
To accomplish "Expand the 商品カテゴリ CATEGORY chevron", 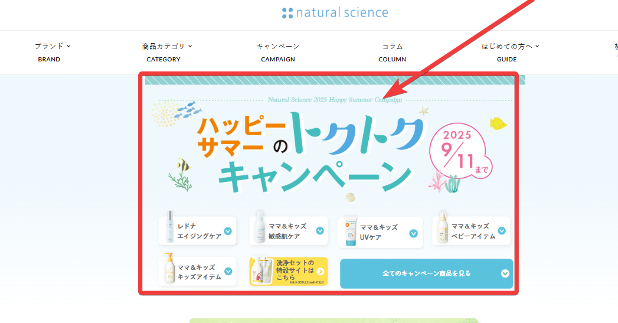I will point(190,46).
